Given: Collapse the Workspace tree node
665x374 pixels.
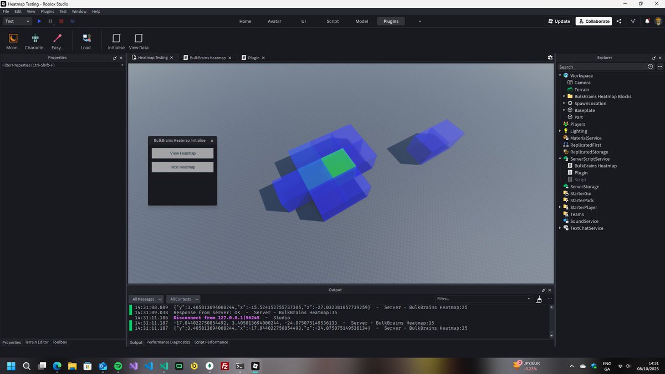Looking at the screenshot, I should [x=560, y=75].
